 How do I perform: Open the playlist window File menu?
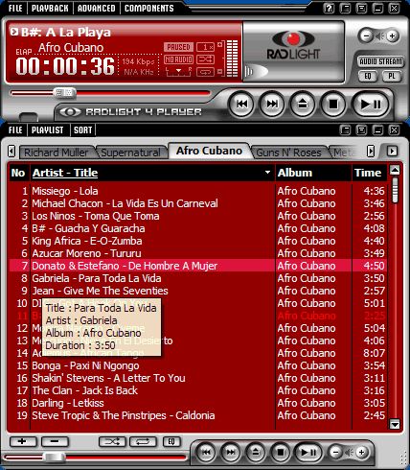coord(15,130)
